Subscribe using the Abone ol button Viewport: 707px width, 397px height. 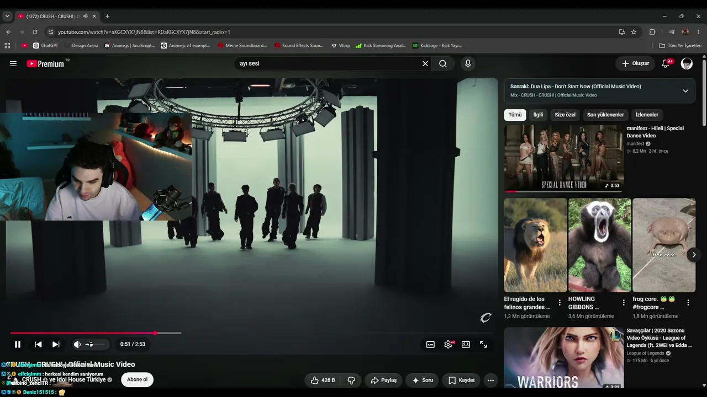138,379
